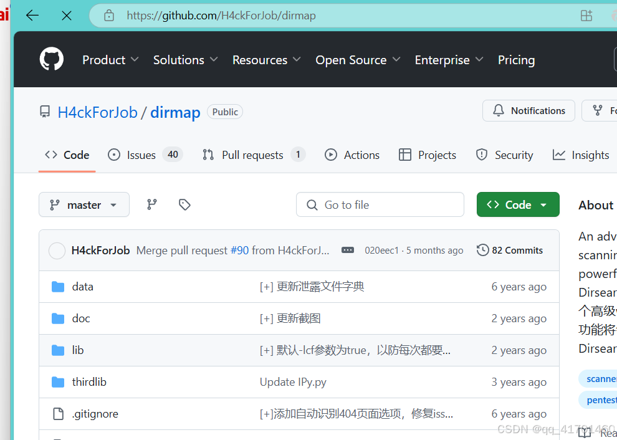Open the H4ckForJob owner profile link

pos(98,113)
